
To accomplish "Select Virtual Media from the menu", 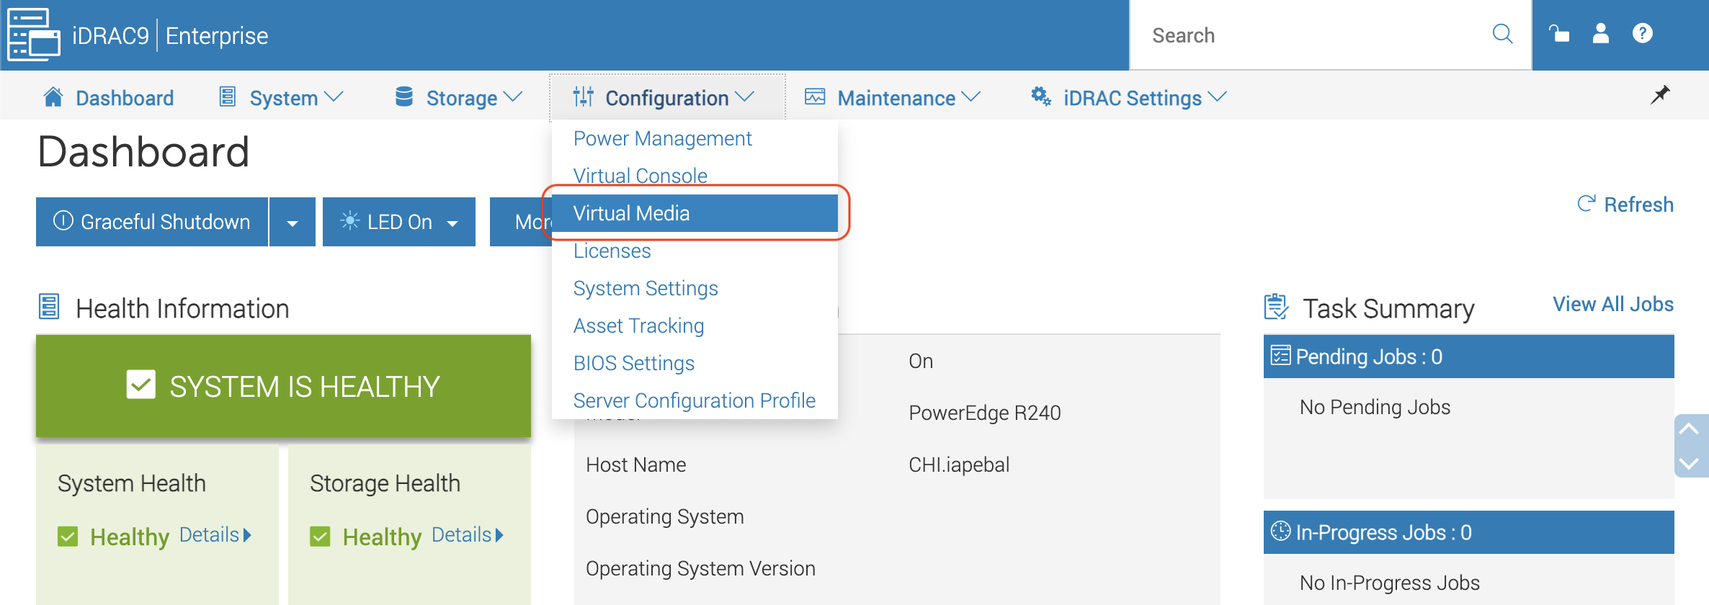I will pyautogui.click(x=695, y=213).
